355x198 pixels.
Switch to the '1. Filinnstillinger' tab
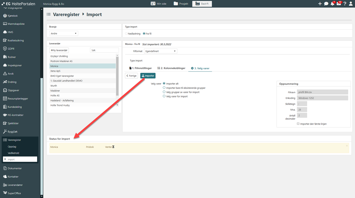click(140, 68)
